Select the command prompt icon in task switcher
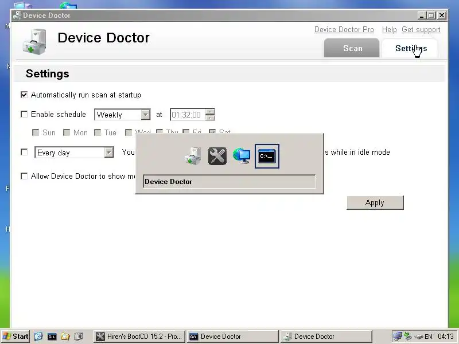The height and width of the screenshot is (344, 459). [x=267, y=156]
